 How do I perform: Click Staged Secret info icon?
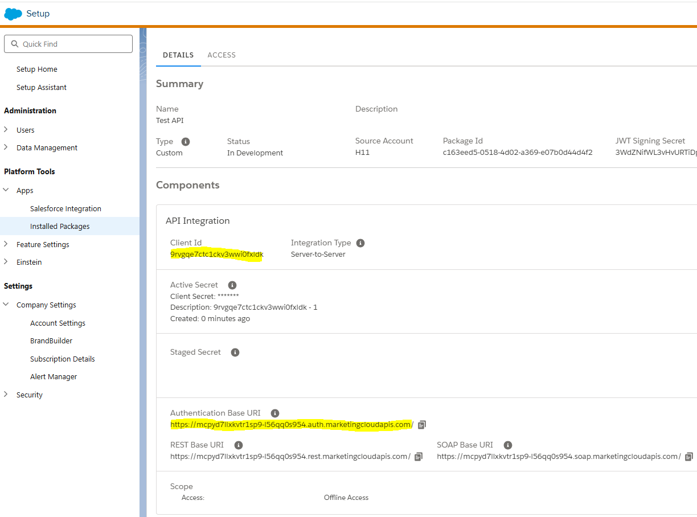[x=235, y=352]
